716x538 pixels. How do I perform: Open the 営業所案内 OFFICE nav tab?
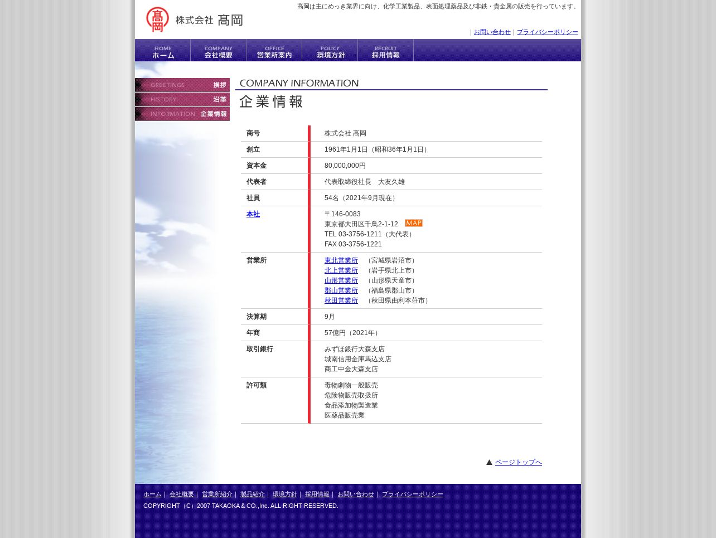point(274,50)
